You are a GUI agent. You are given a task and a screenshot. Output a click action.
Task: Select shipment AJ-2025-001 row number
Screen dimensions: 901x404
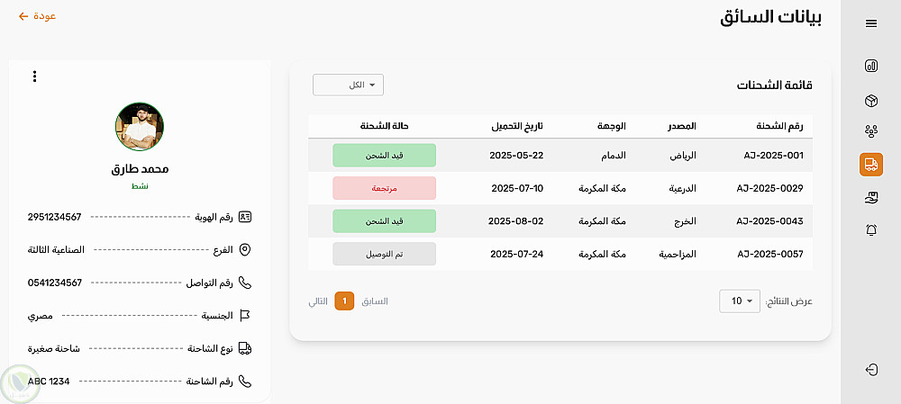coord(769,155)
